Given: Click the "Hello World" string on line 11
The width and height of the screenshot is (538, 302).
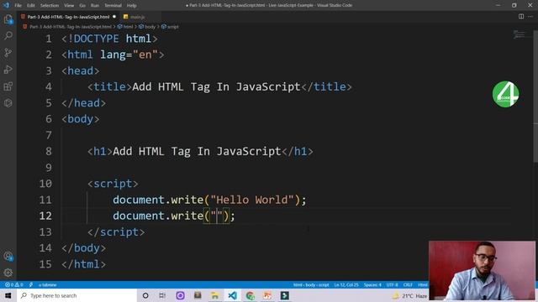Looking at the screenshot, I should point(252,200).
